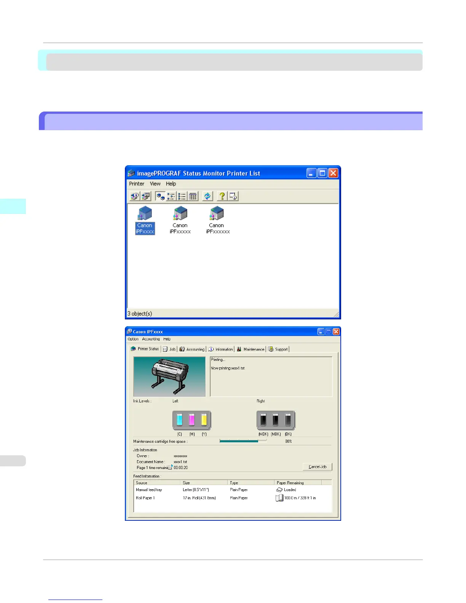
Task: Click the page time remaining document icon
Action: coord(170,467)
